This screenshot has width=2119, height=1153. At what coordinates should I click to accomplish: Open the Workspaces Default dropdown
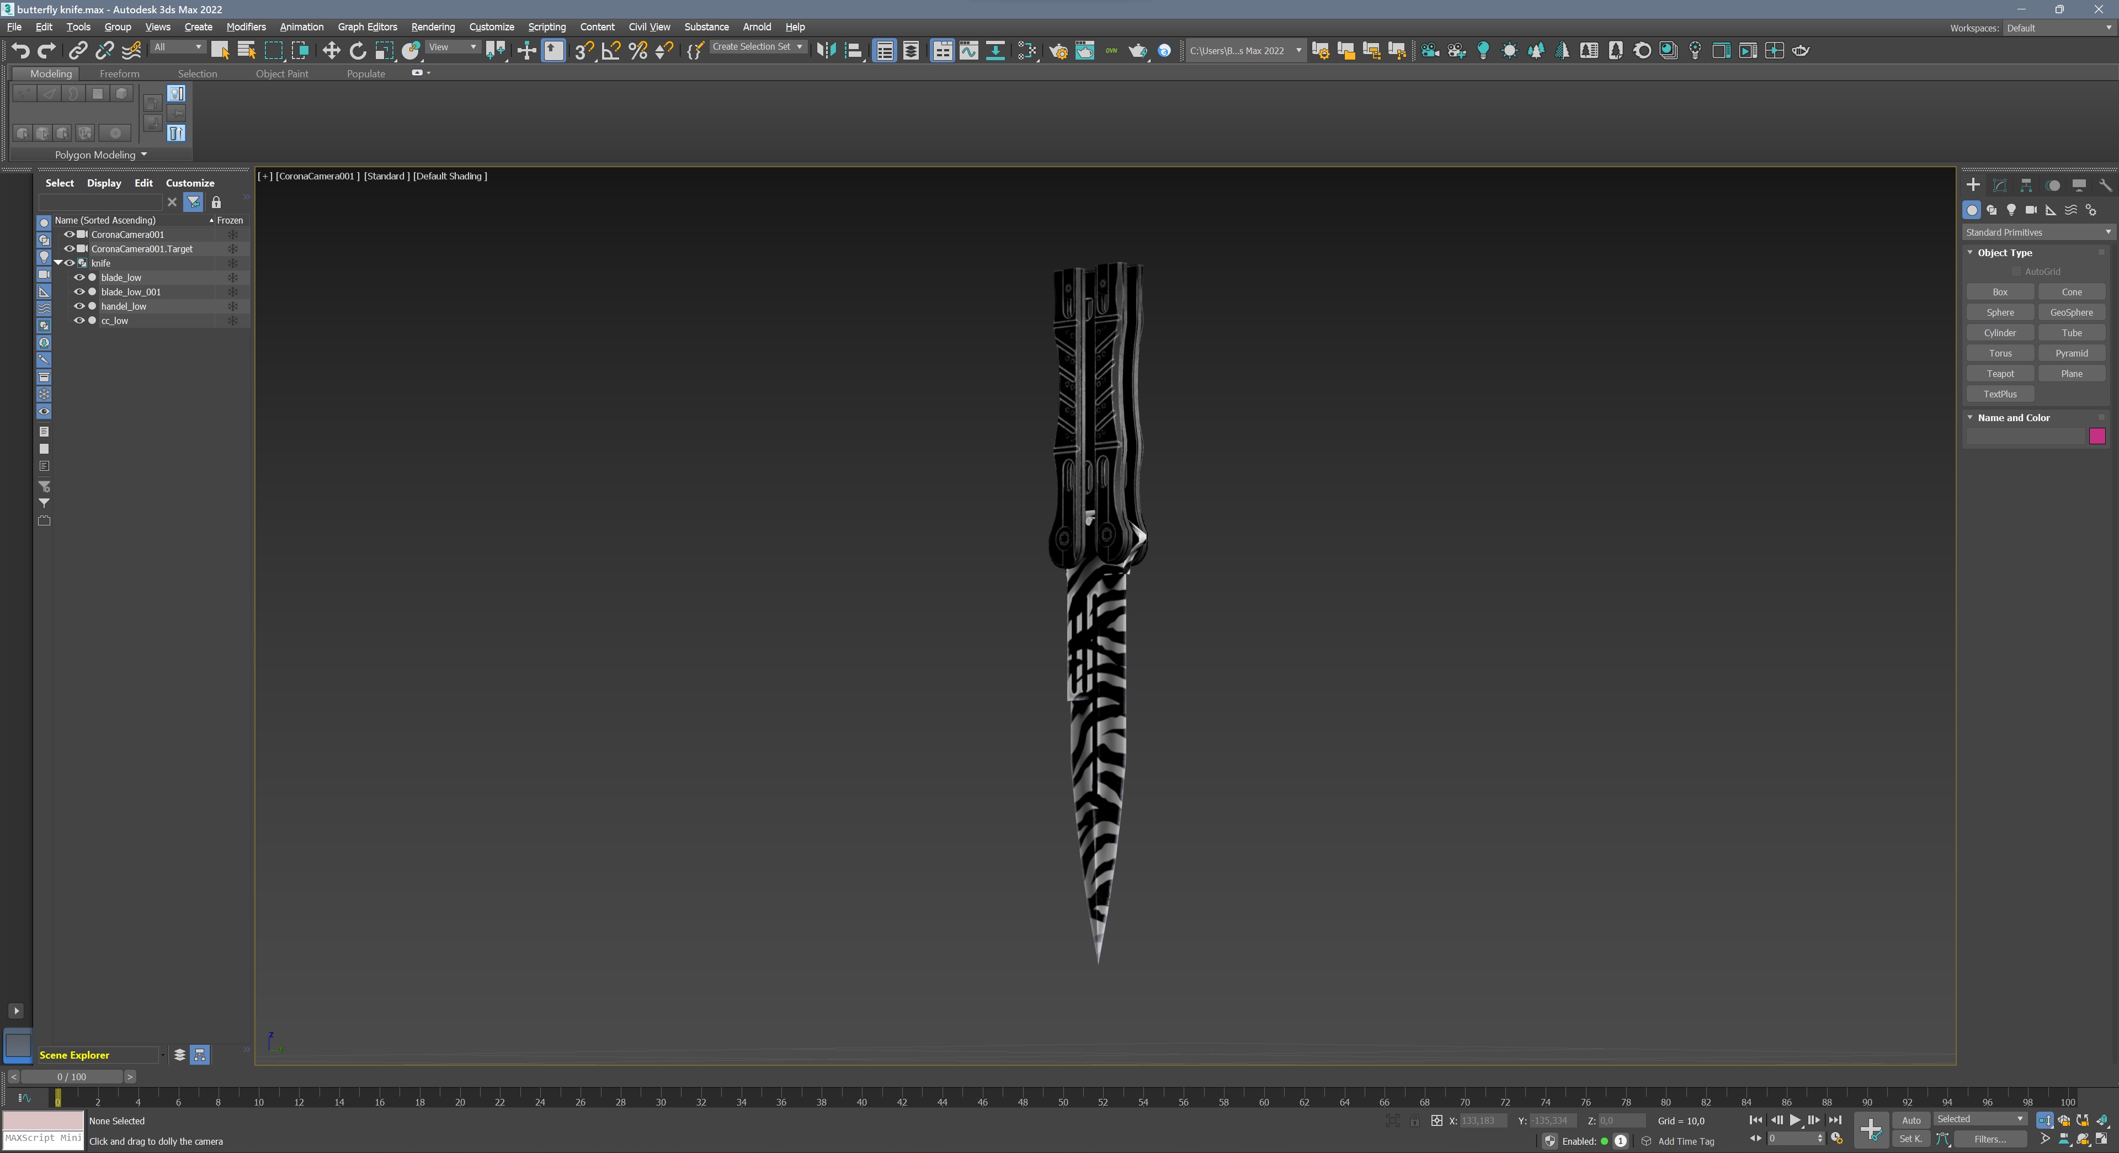click(2058, 28)
